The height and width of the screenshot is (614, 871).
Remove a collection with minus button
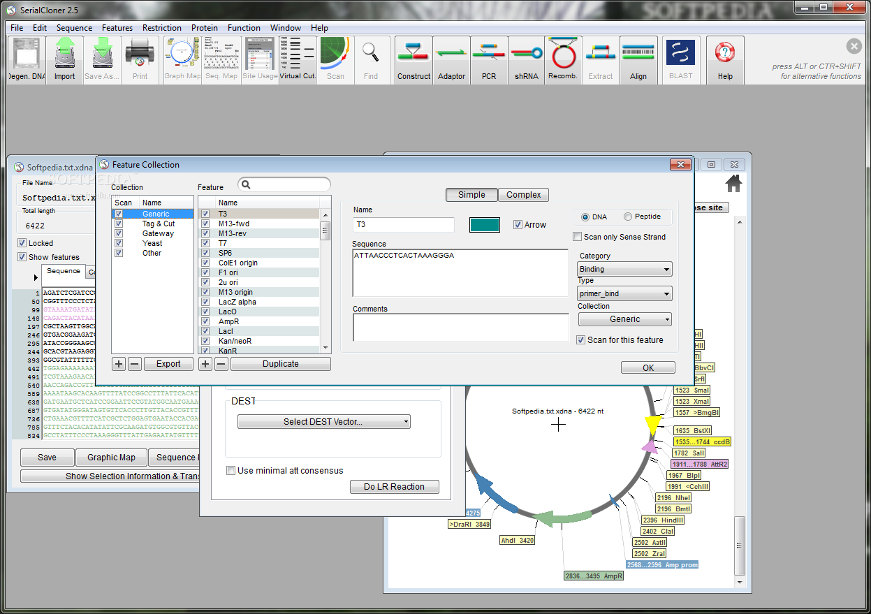click(135, 364)
